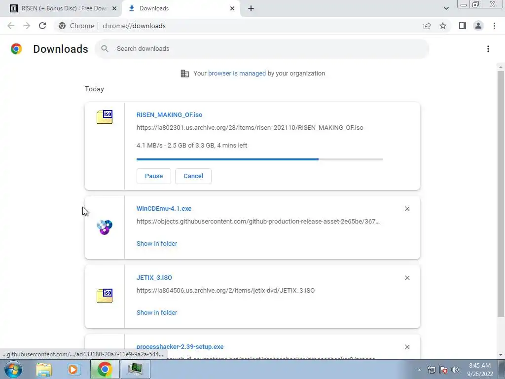Click the Chrome logo beside Downloads title
Screen dimensions: 505x379
16,49
